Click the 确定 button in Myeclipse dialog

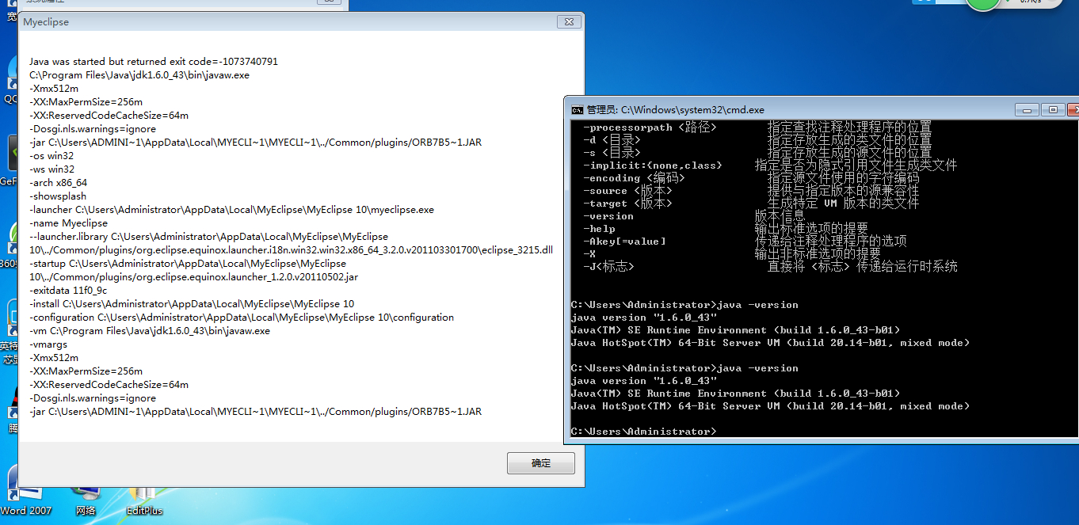(541, 463)
